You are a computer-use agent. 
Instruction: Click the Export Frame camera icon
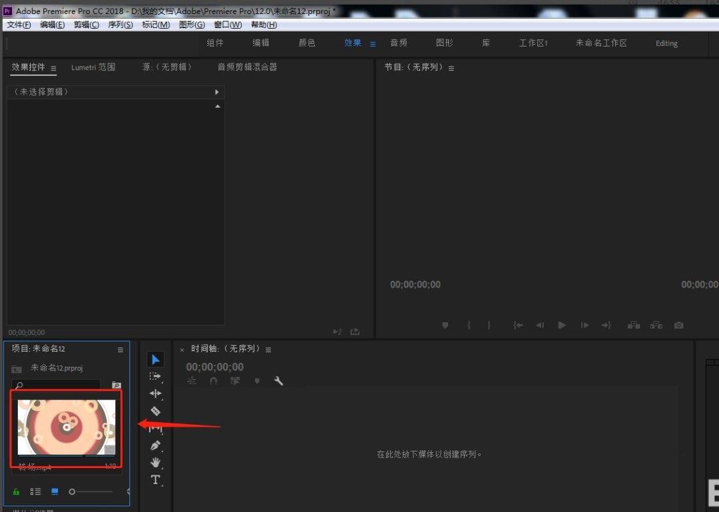pyautogui.click(x=678, y=325)
